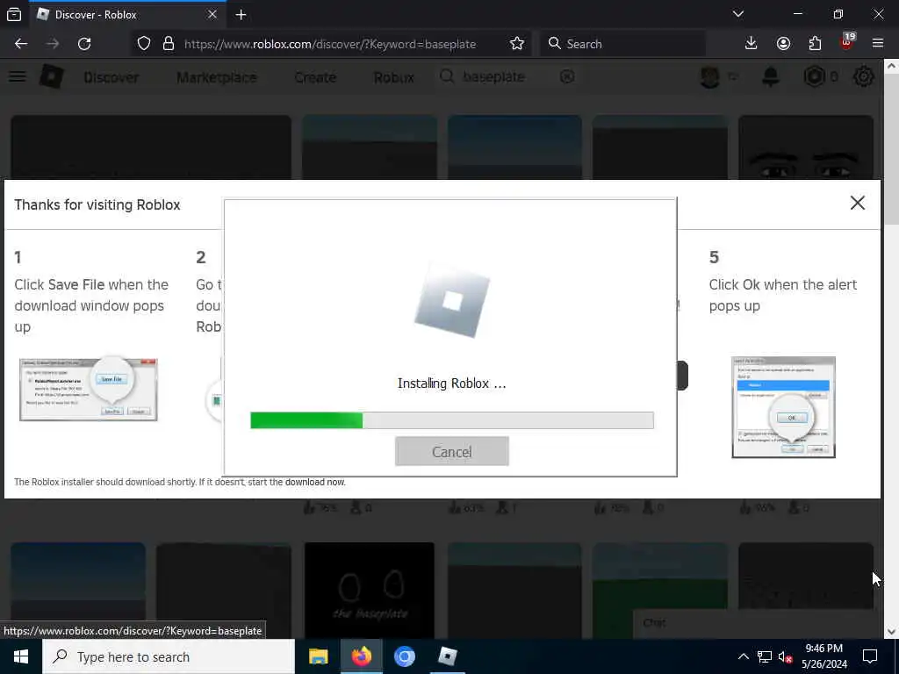Open the Roblox avatar profile icon
This screenshot has width=899, height=674.
pos(709,77)
